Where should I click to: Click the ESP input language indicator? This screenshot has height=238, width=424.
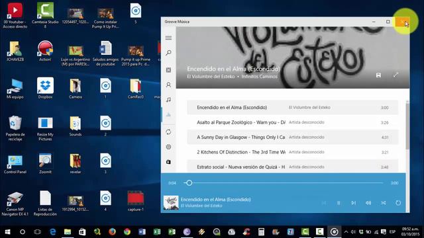[392, 232]
